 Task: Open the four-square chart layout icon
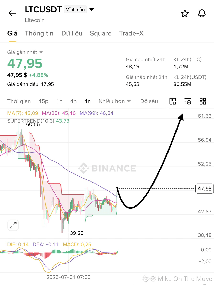pyautogui.click(x=203, y=101)
